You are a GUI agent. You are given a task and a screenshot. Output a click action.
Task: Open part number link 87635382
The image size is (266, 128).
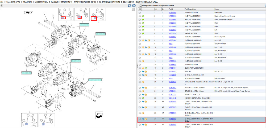click(173, 119)
